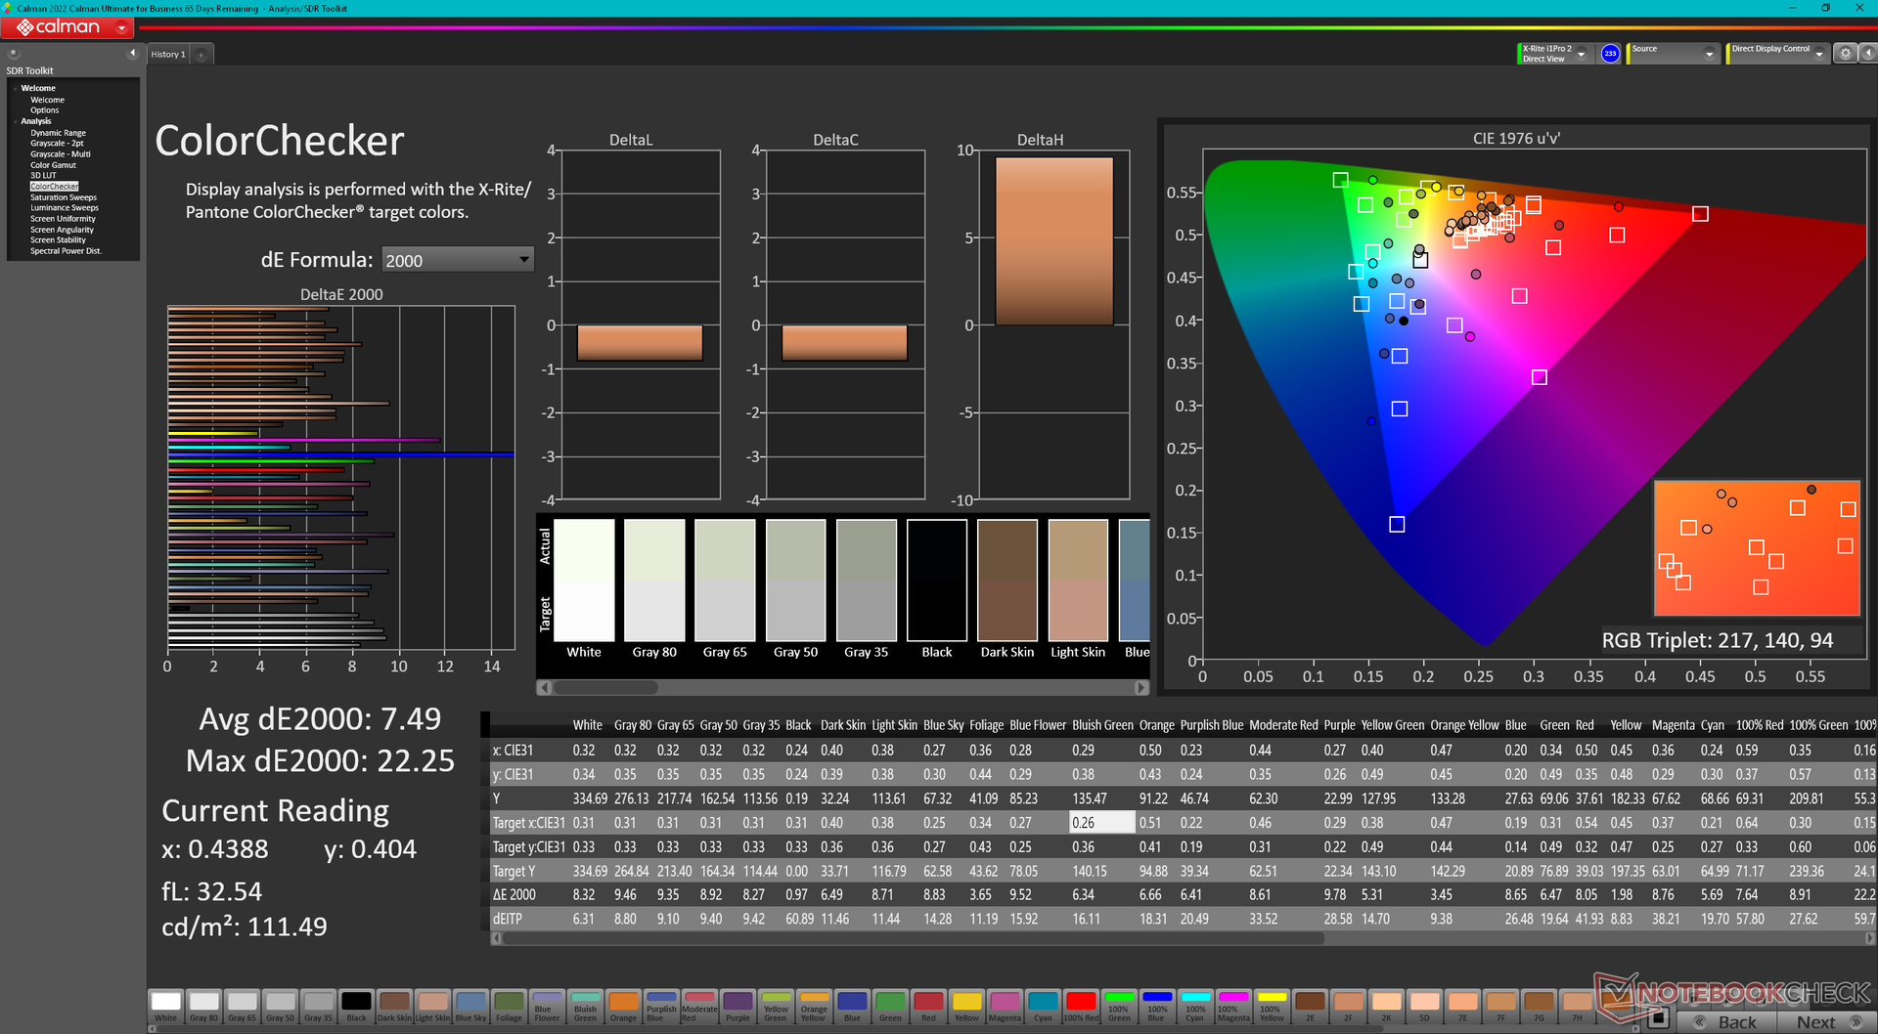Select the 100% Red color swatch
Screen dimensions: 1878x1034
1081,1005
